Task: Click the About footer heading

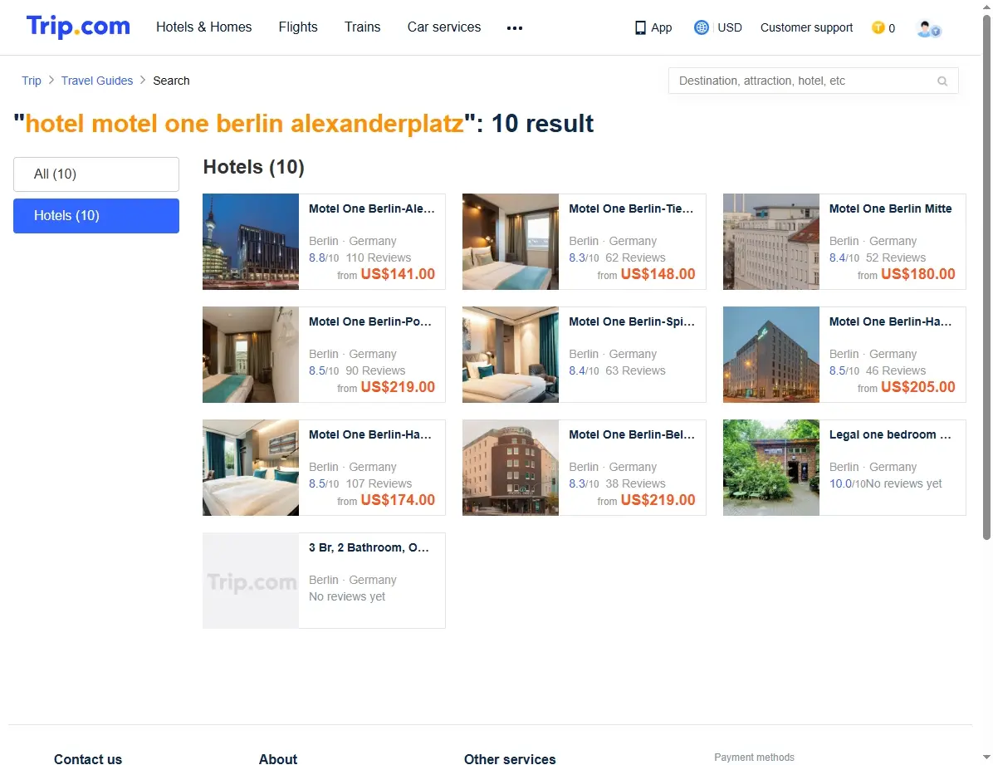Action: (278, 758)
